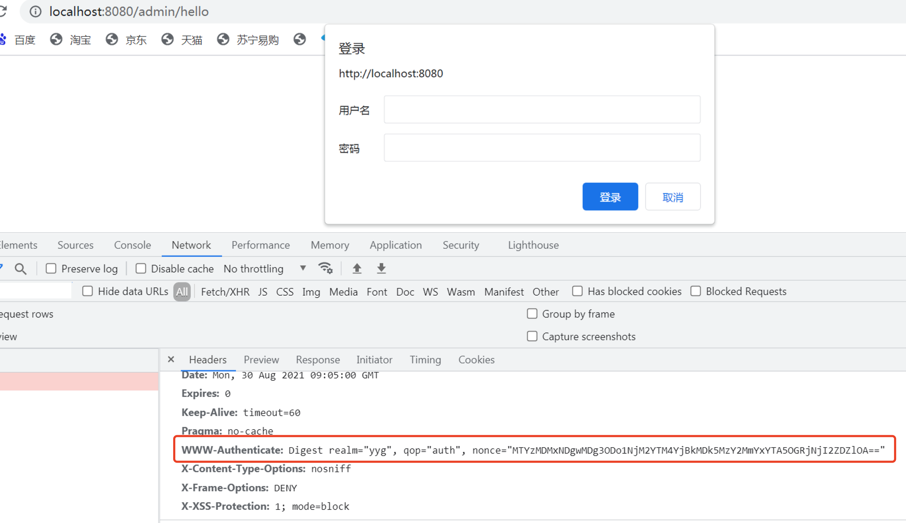The height and width of the screenshot is (523, 906).
Task: Click the 用户名 username input field
Action: pyautogui.click(x=541, y=109)
